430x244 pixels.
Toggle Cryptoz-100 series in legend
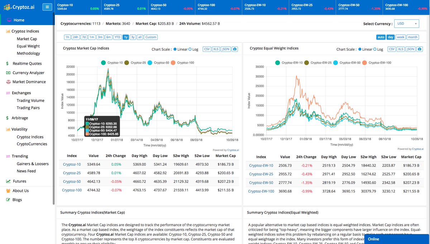pyautogui.click(x=182, y=63)
